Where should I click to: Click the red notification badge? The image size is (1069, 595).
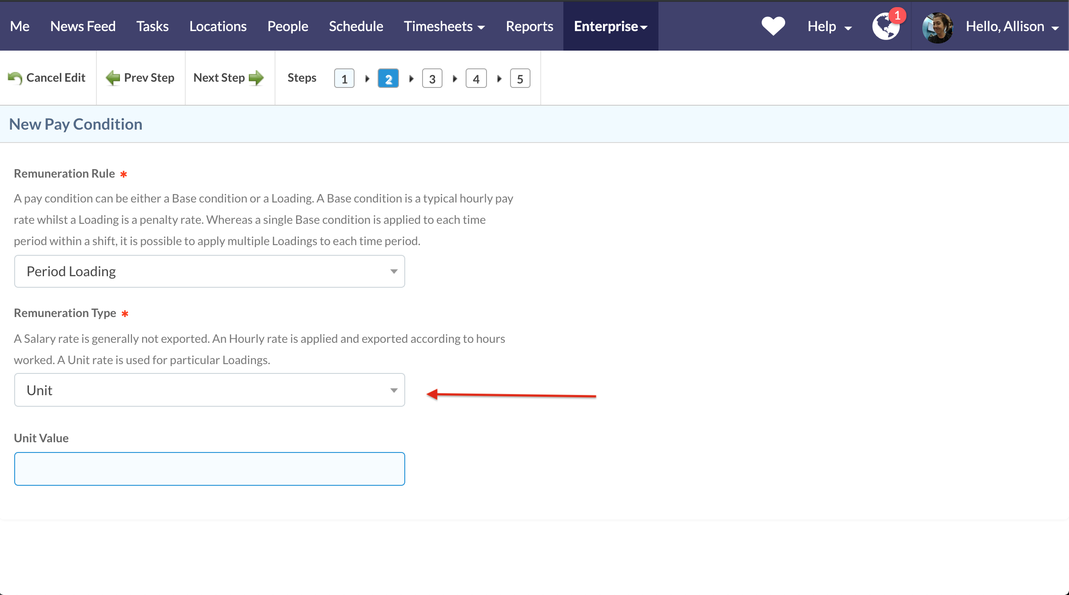pyautogui.click(x=897, y=16)
